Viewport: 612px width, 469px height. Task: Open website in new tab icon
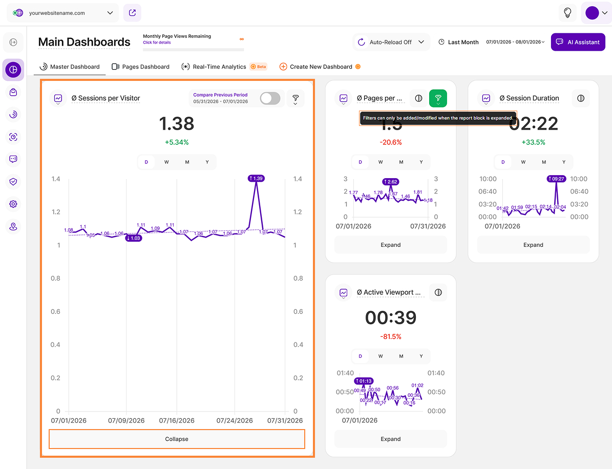[x=132, y=13]
